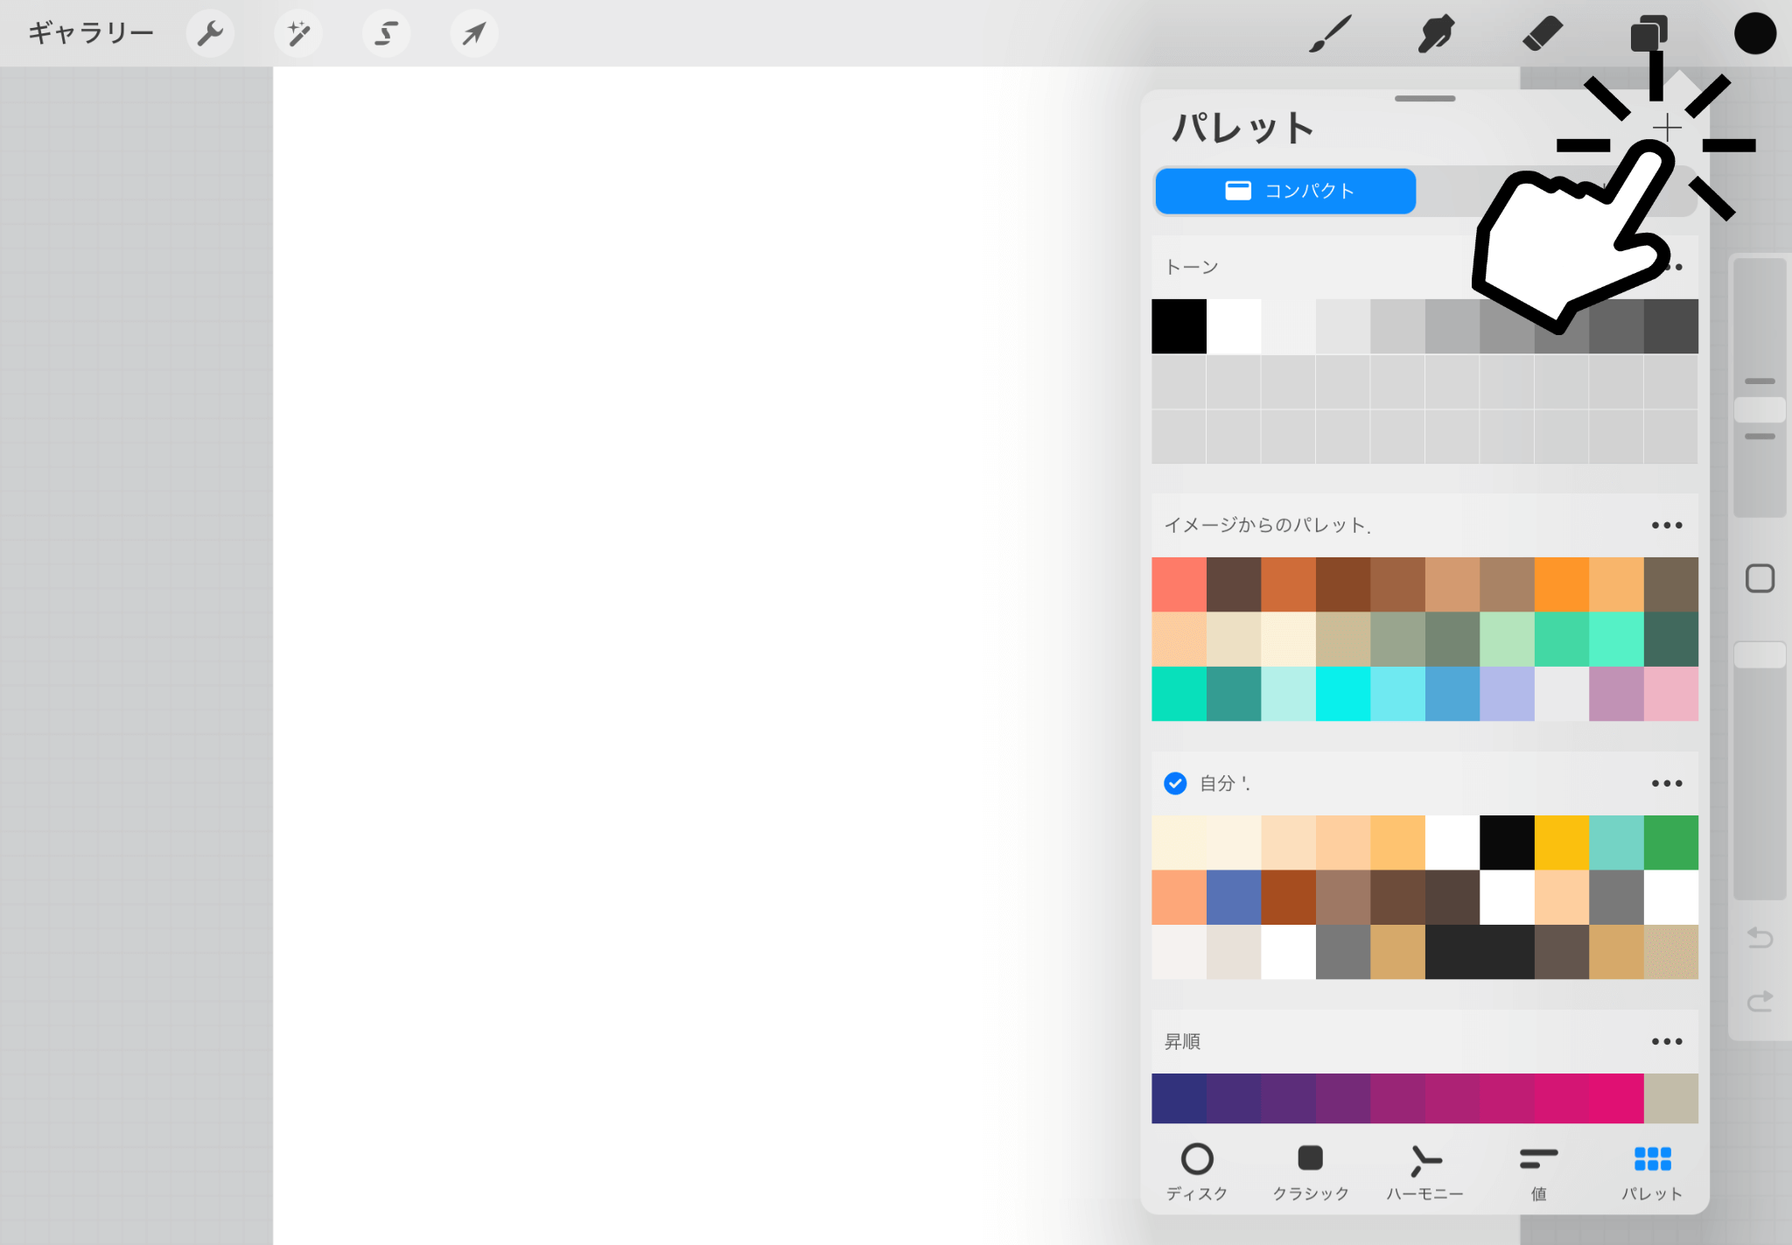Select the Smudge finger tool
Screen dimensions: 1792x1245
click(x=1436, y=34)
